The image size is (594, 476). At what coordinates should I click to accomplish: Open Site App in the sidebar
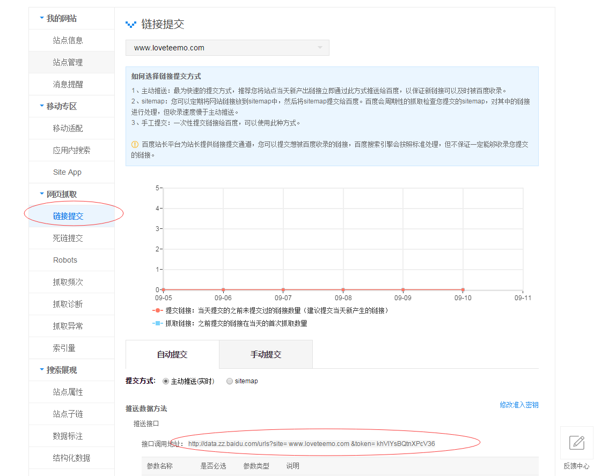(67, 172)
